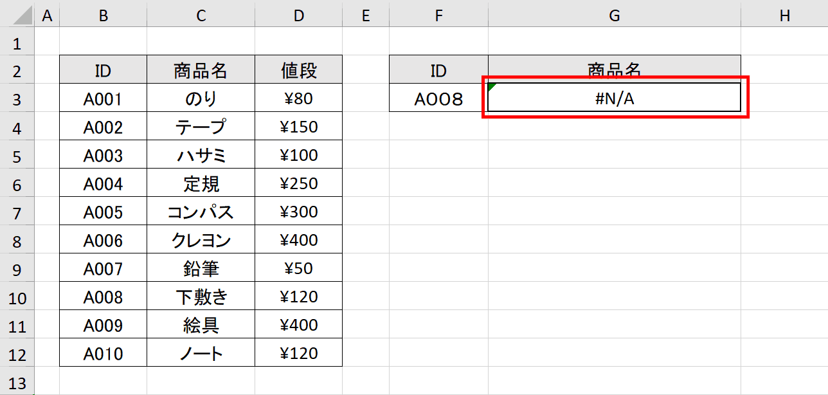Select row 3 header
The height and width of the screenshot is (395, 828).
(x=17, y=98)
